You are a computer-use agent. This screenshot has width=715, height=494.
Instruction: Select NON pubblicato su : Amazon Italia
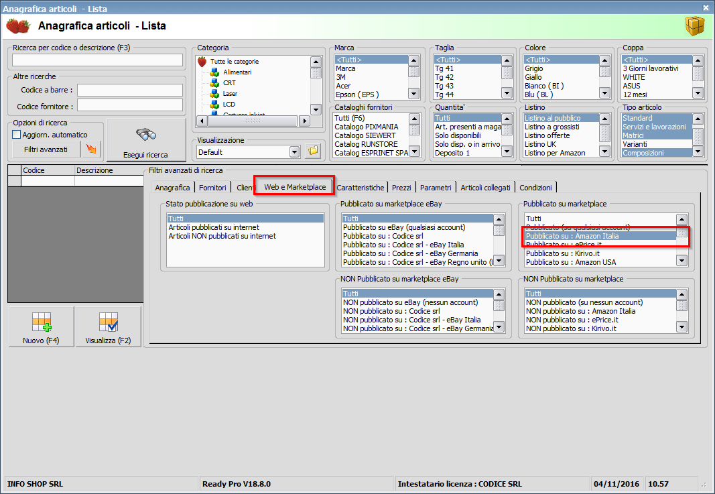pos(600,311)
